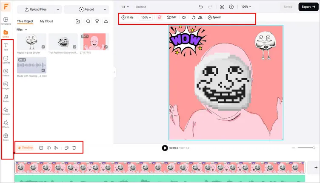Select the green audio track in timeline
The width and height of the screenshot is (320, 183).
160,178
